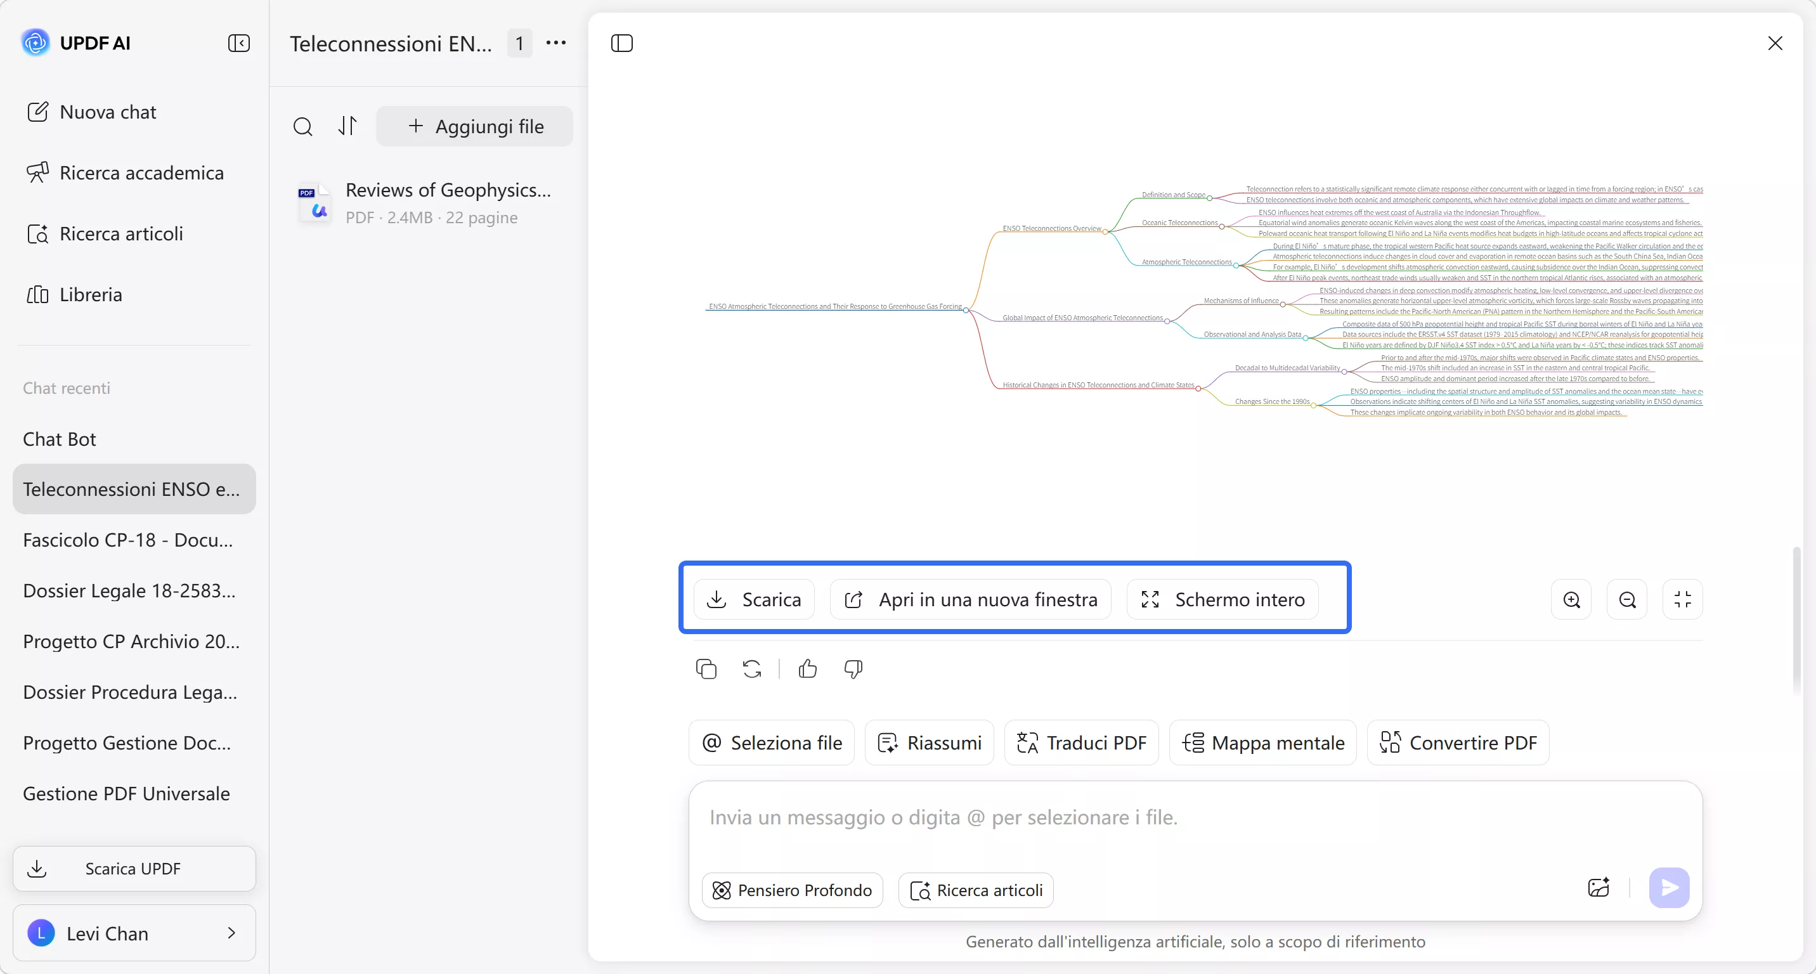Open the chat title more options menu

(556, 43)
